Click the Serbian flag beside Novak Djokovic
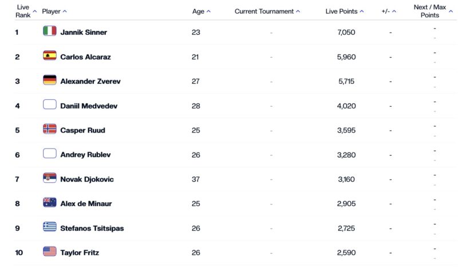The height and width of the screenshot is (269, 458). pyautogui.click(x=50, y=178)
